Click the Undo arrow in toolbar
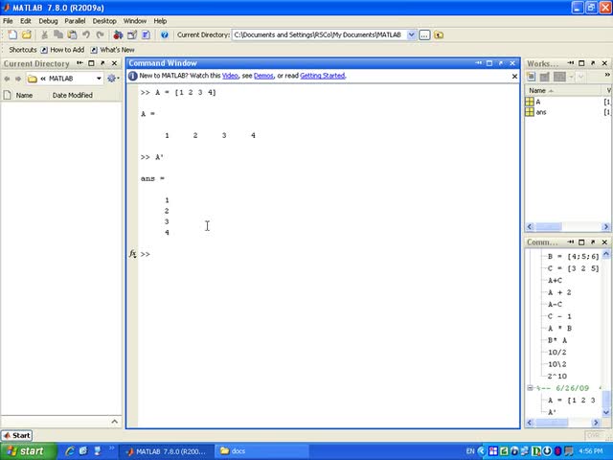 (x=86, y=34)
